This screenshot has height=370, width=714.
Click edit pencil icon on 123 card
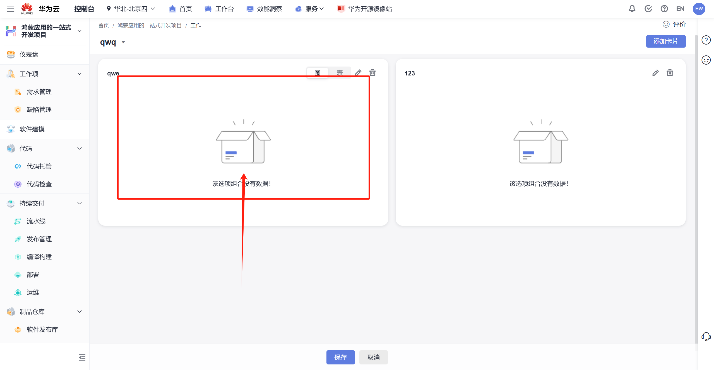pyautogui.click(x=655, y=73)
